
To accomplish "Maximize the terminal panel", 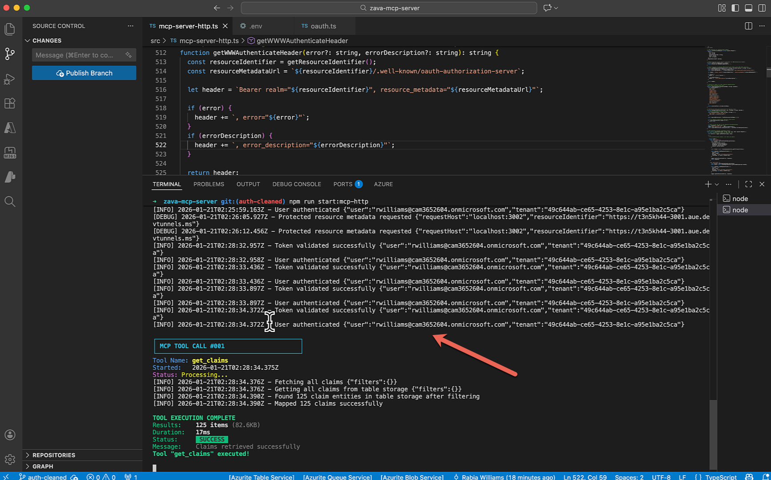I will [748, 184].
